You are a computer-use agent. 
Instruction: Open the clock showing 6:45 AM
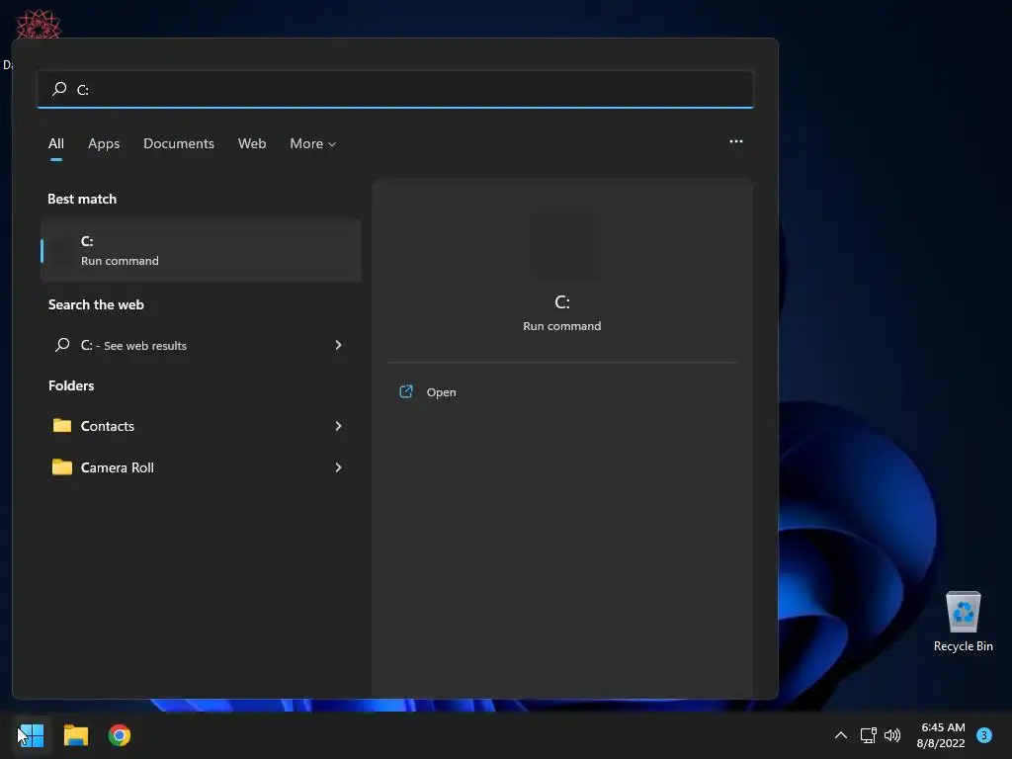click(941, 735)
